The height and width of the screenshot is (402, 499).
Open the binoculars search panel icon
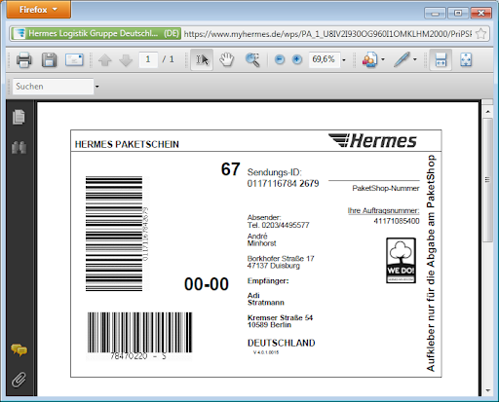click(x=19, y=148)
